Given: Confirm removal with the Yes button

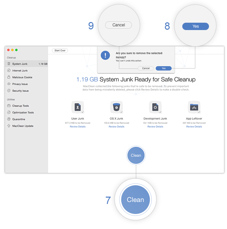Looking at the screenshot, I should pos(164,68).
